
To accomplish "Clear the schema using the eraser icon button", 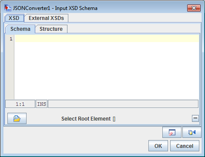I will pyautogui.click(x=172, y=132).
